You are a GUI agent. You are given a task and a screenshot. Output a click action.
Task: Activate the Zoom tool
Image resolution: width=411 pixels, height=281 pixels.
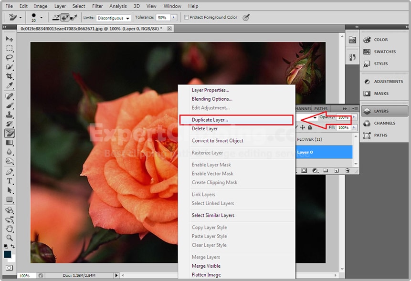coord(10,238)
